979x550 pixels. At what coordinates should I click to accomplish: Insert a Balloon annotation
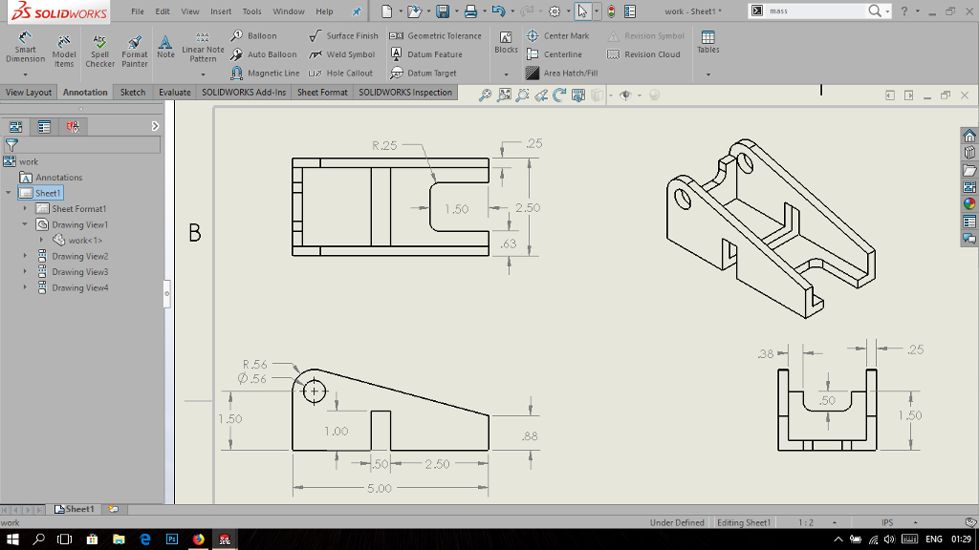(253, 35)
